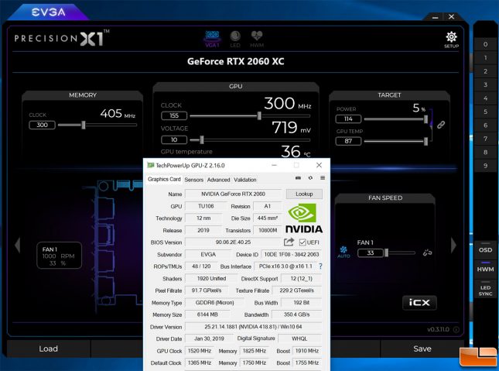Click the GPU voltage slider handle

202,139
